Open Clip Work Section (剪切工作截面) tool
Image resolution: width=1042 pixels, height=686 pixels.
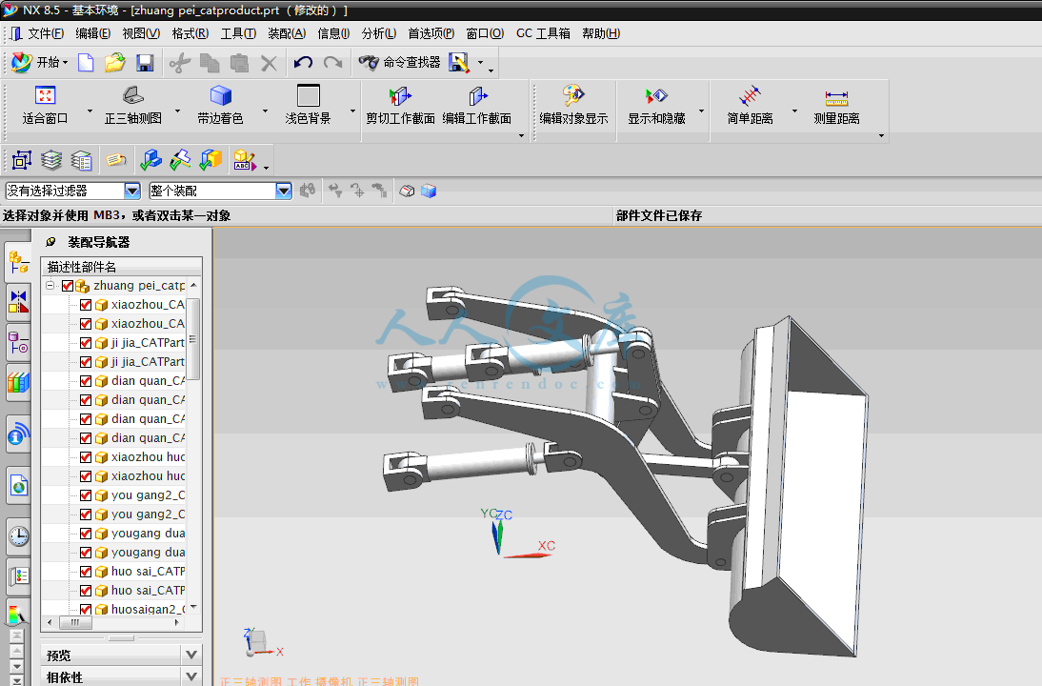[400, 96]
